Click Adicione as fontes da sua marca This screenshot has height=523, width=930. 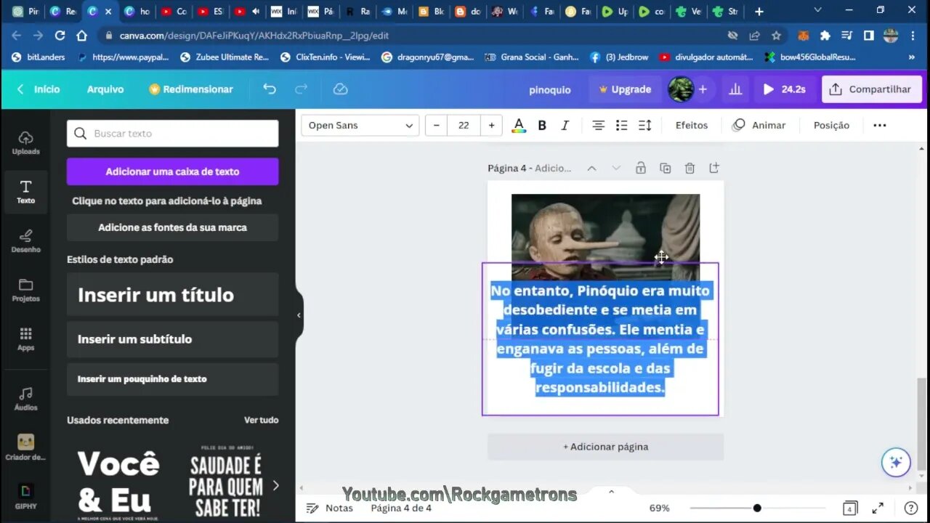tap(172, 227)
